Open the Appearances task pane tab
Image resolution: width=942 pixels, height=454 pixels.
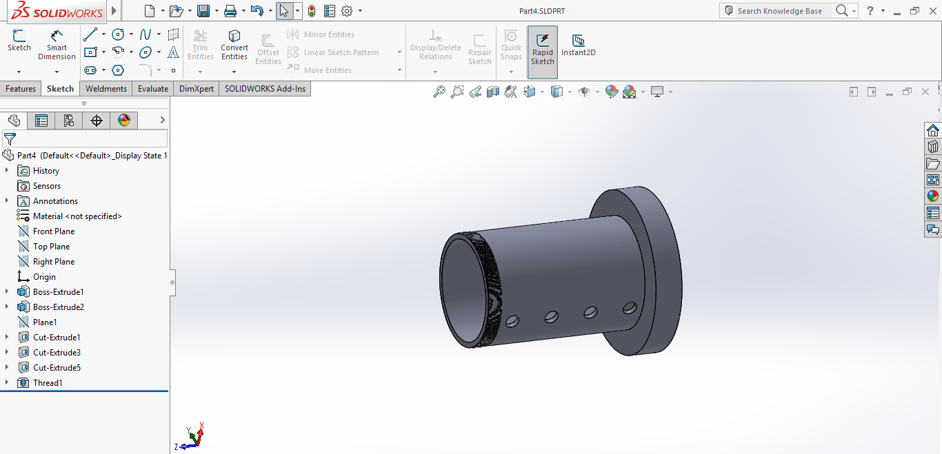point(933,196)
